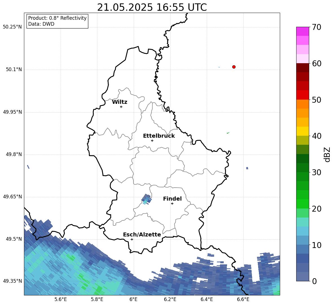Click the '6°E' longitude label

tap(133, 299)
